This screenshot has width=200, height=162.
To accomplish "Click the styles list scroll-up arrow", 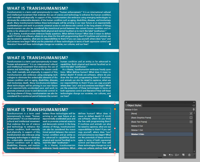I will 194,113.
